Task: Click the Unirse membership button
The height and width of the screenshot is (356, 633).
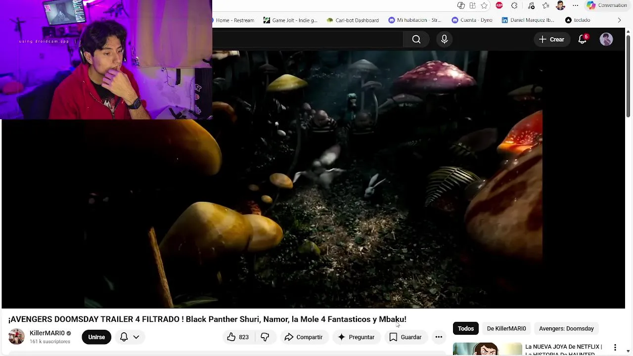Action: coord(96,337)
